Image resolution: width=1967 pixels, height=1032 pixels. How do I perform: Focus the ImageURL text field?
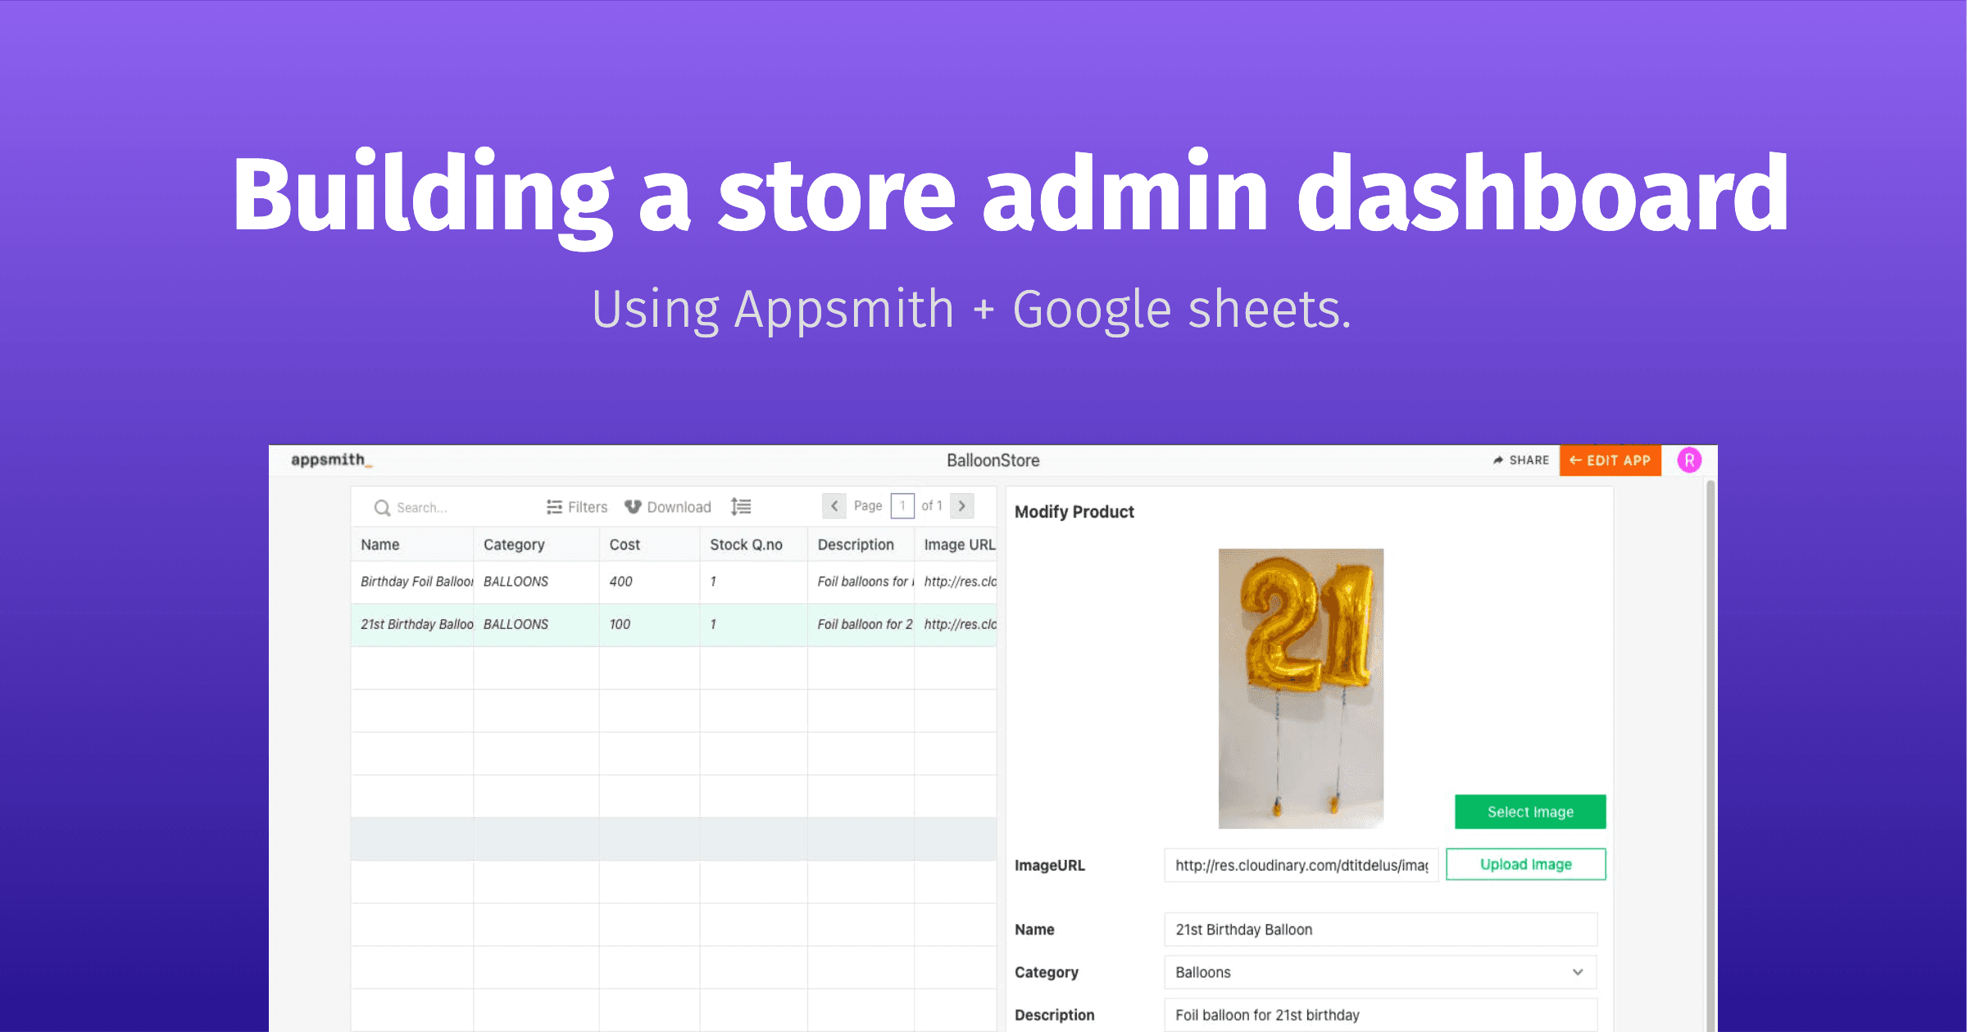click(x=1301, y=865)
